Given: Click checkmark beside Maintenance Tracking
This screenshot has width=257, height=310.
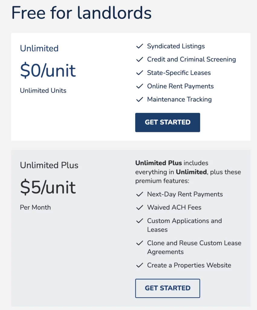Looking at the screenshot, I should [x=140, y=99].
